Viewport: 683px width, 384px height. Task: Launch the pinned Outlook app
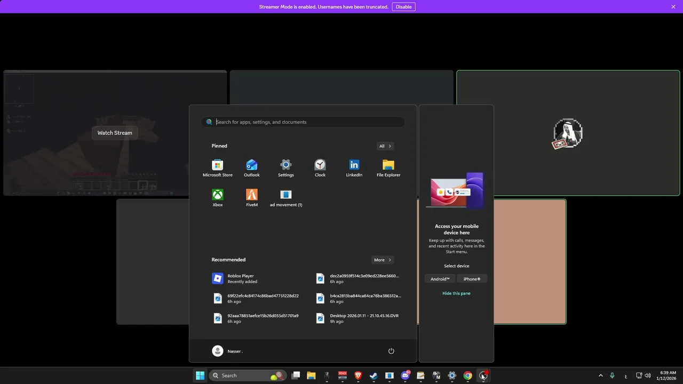click(x=252, y=169)
